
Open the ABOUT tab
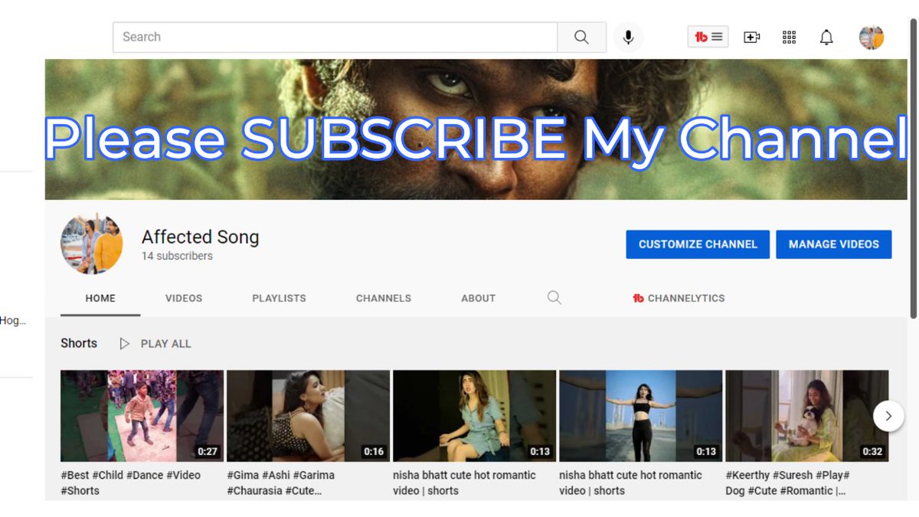478,298
